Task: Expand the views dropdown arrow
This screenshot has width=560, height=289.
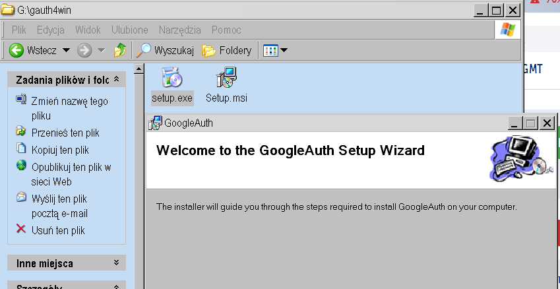Action: (x=284, y=50)
